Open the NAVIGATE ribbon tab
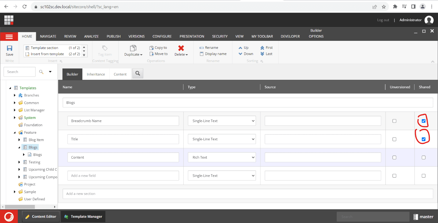 click(x=48, y=36)
